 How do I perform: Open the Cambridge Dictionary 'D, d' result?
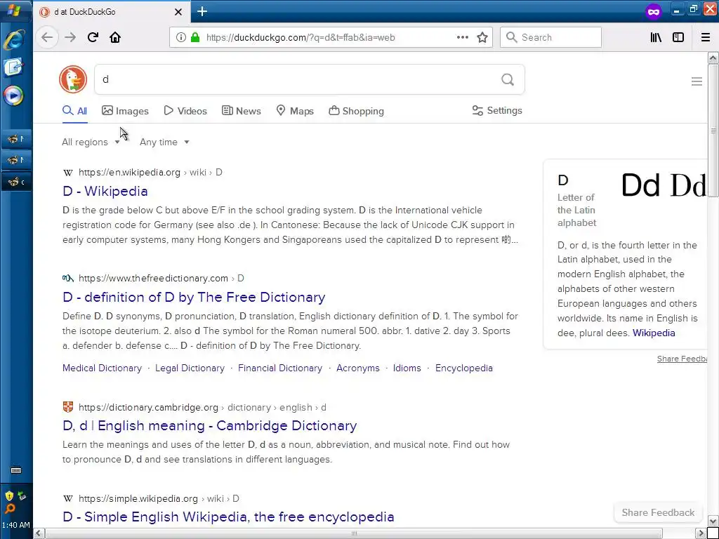click(209, 426)
